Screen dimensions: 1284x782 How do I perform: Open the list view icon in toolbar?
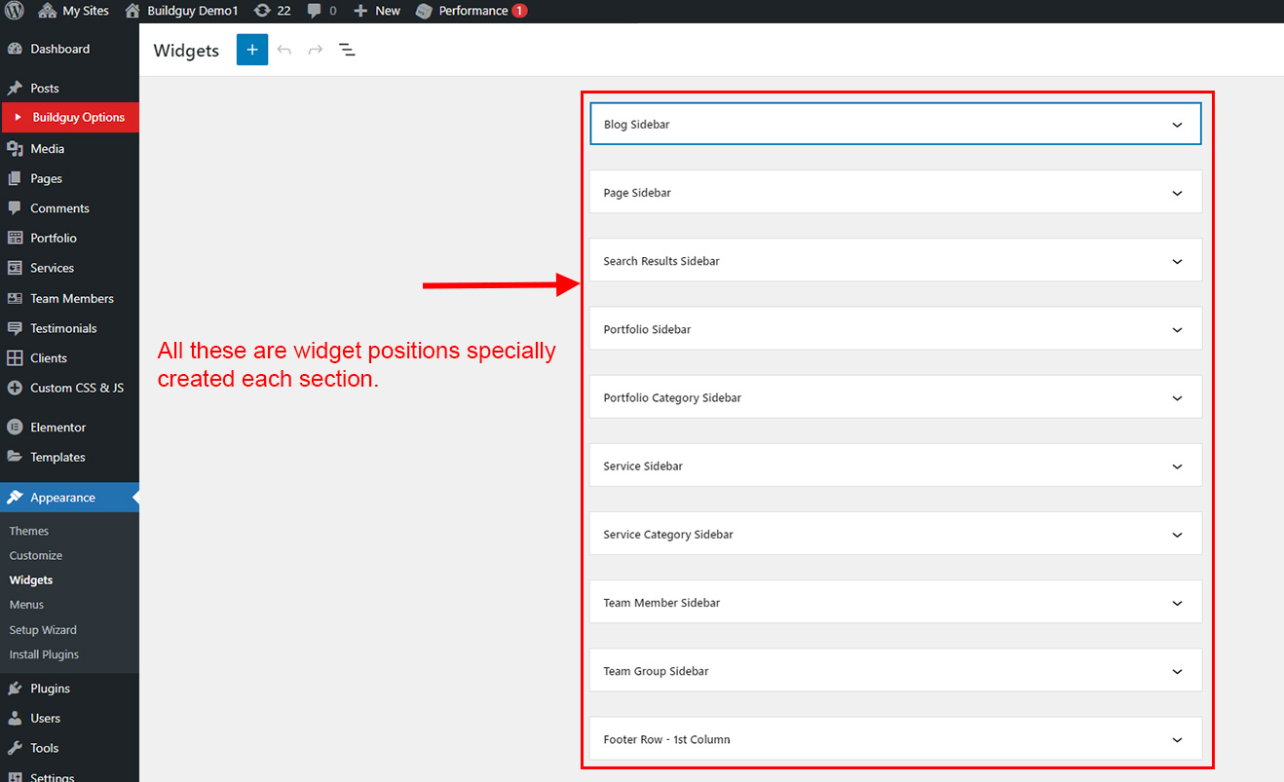click(x=347, y=50)
